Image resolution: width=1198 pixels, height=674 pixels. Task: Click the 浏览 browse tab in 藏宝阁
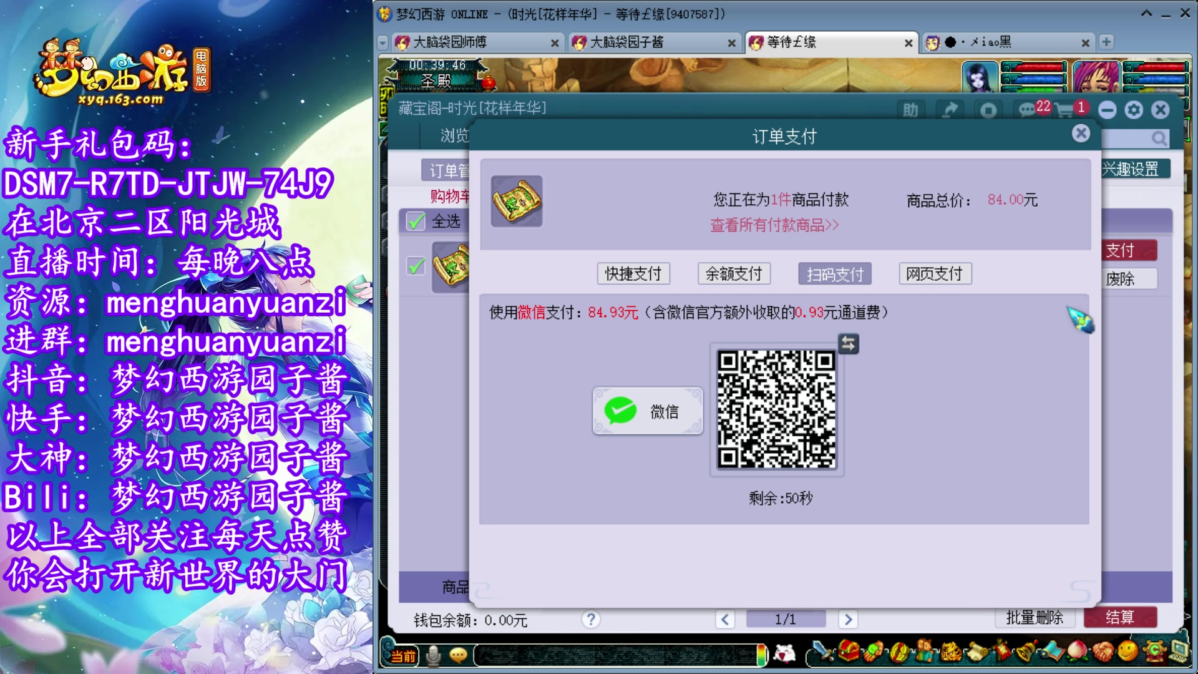(x=454, y=135)
